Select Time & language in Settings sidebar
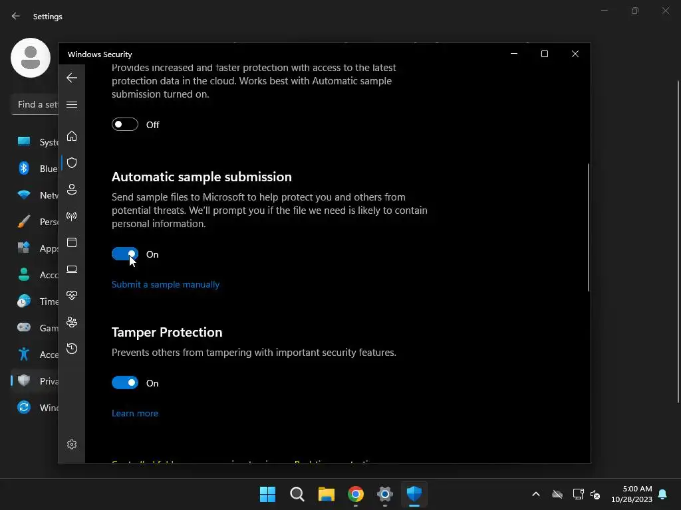Viewport: 681px width, 510px height. click(35, 301)
